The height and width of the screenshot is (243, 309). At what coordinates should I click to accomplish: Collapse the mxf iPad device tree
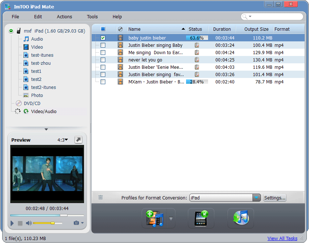click(11, 31)
